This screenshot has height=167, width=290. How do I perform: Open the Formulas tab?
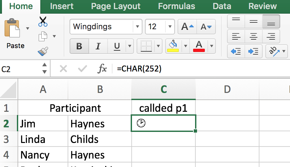click(x=177, y=6)
